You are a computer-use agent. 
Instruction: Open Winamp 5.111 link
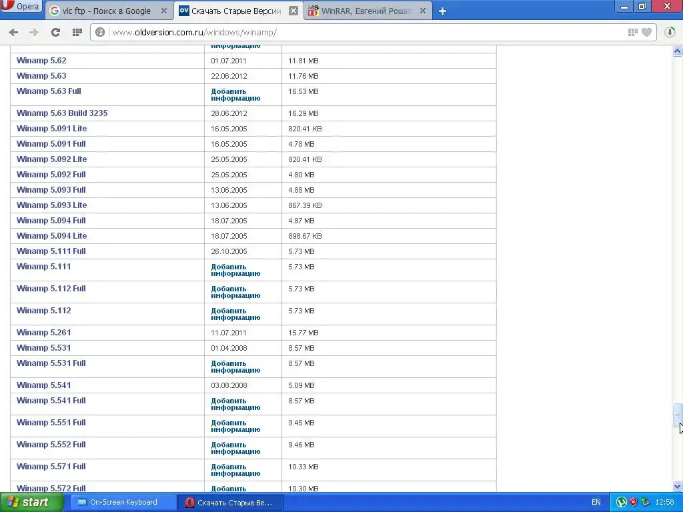(x=43, y=267)
